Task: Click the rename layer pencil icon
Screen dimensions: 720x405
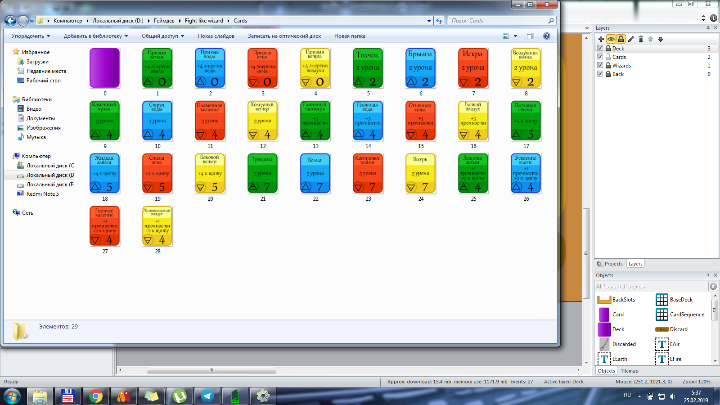Action: tap(631, 39)
